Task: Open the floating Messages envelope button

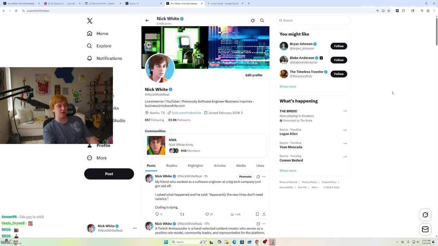Action: point(425,230)
